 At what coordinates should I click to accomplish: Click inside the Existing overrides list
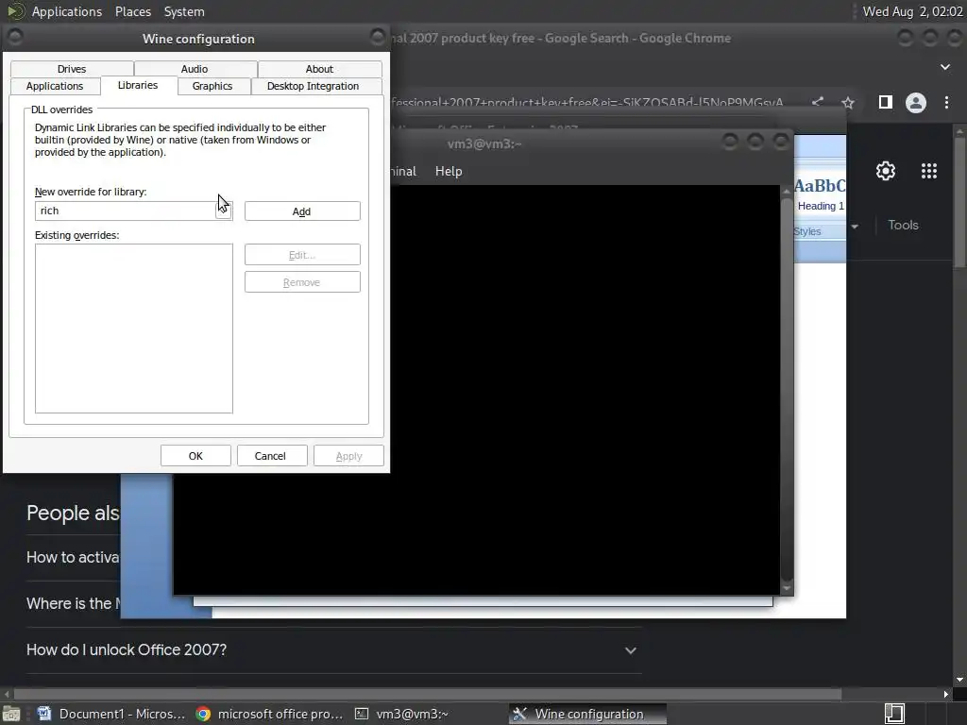tap(134, 329)
